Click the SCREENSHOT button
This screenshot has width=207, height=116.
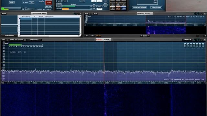pos(34,40)
